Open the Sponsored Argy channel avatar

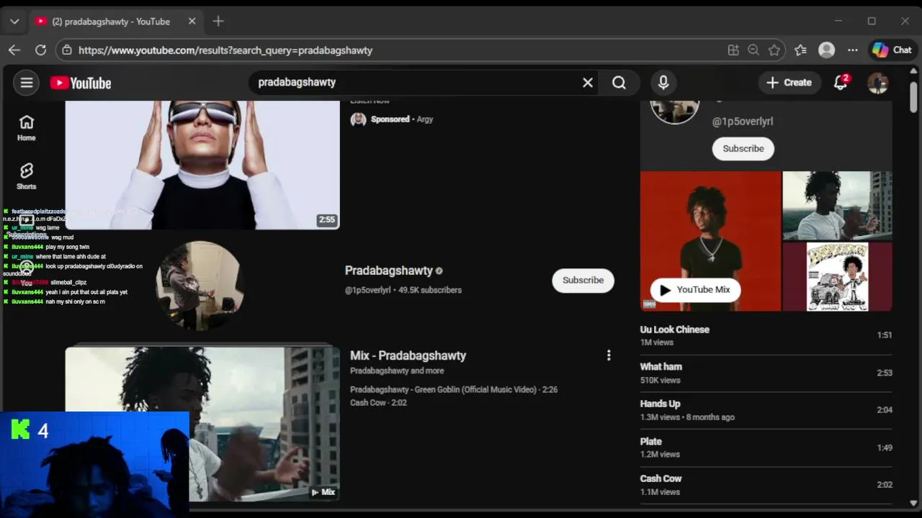point(358,119)
